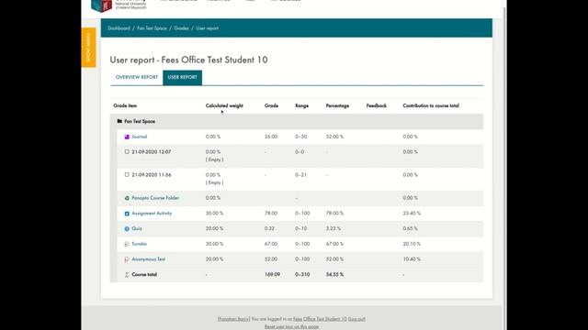Select the User Report tab
This screenshot has width=588, height=330.
tap(182, 77)
